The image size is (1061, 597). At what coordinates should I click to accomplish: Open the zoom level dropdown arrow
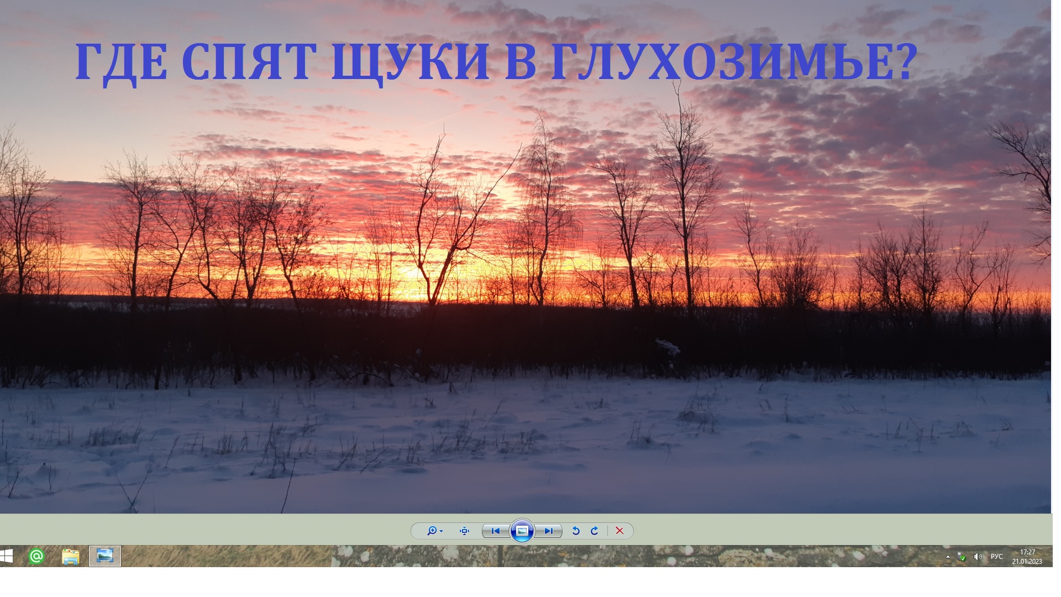pyautogui.click(x=442, y=532)
